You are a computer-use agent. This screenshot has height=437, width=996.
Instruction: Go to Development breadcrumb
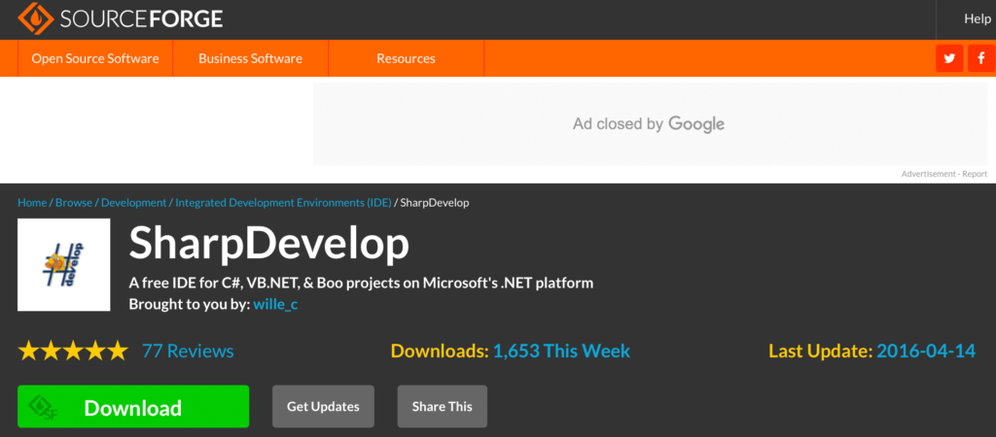coord(133,203)
